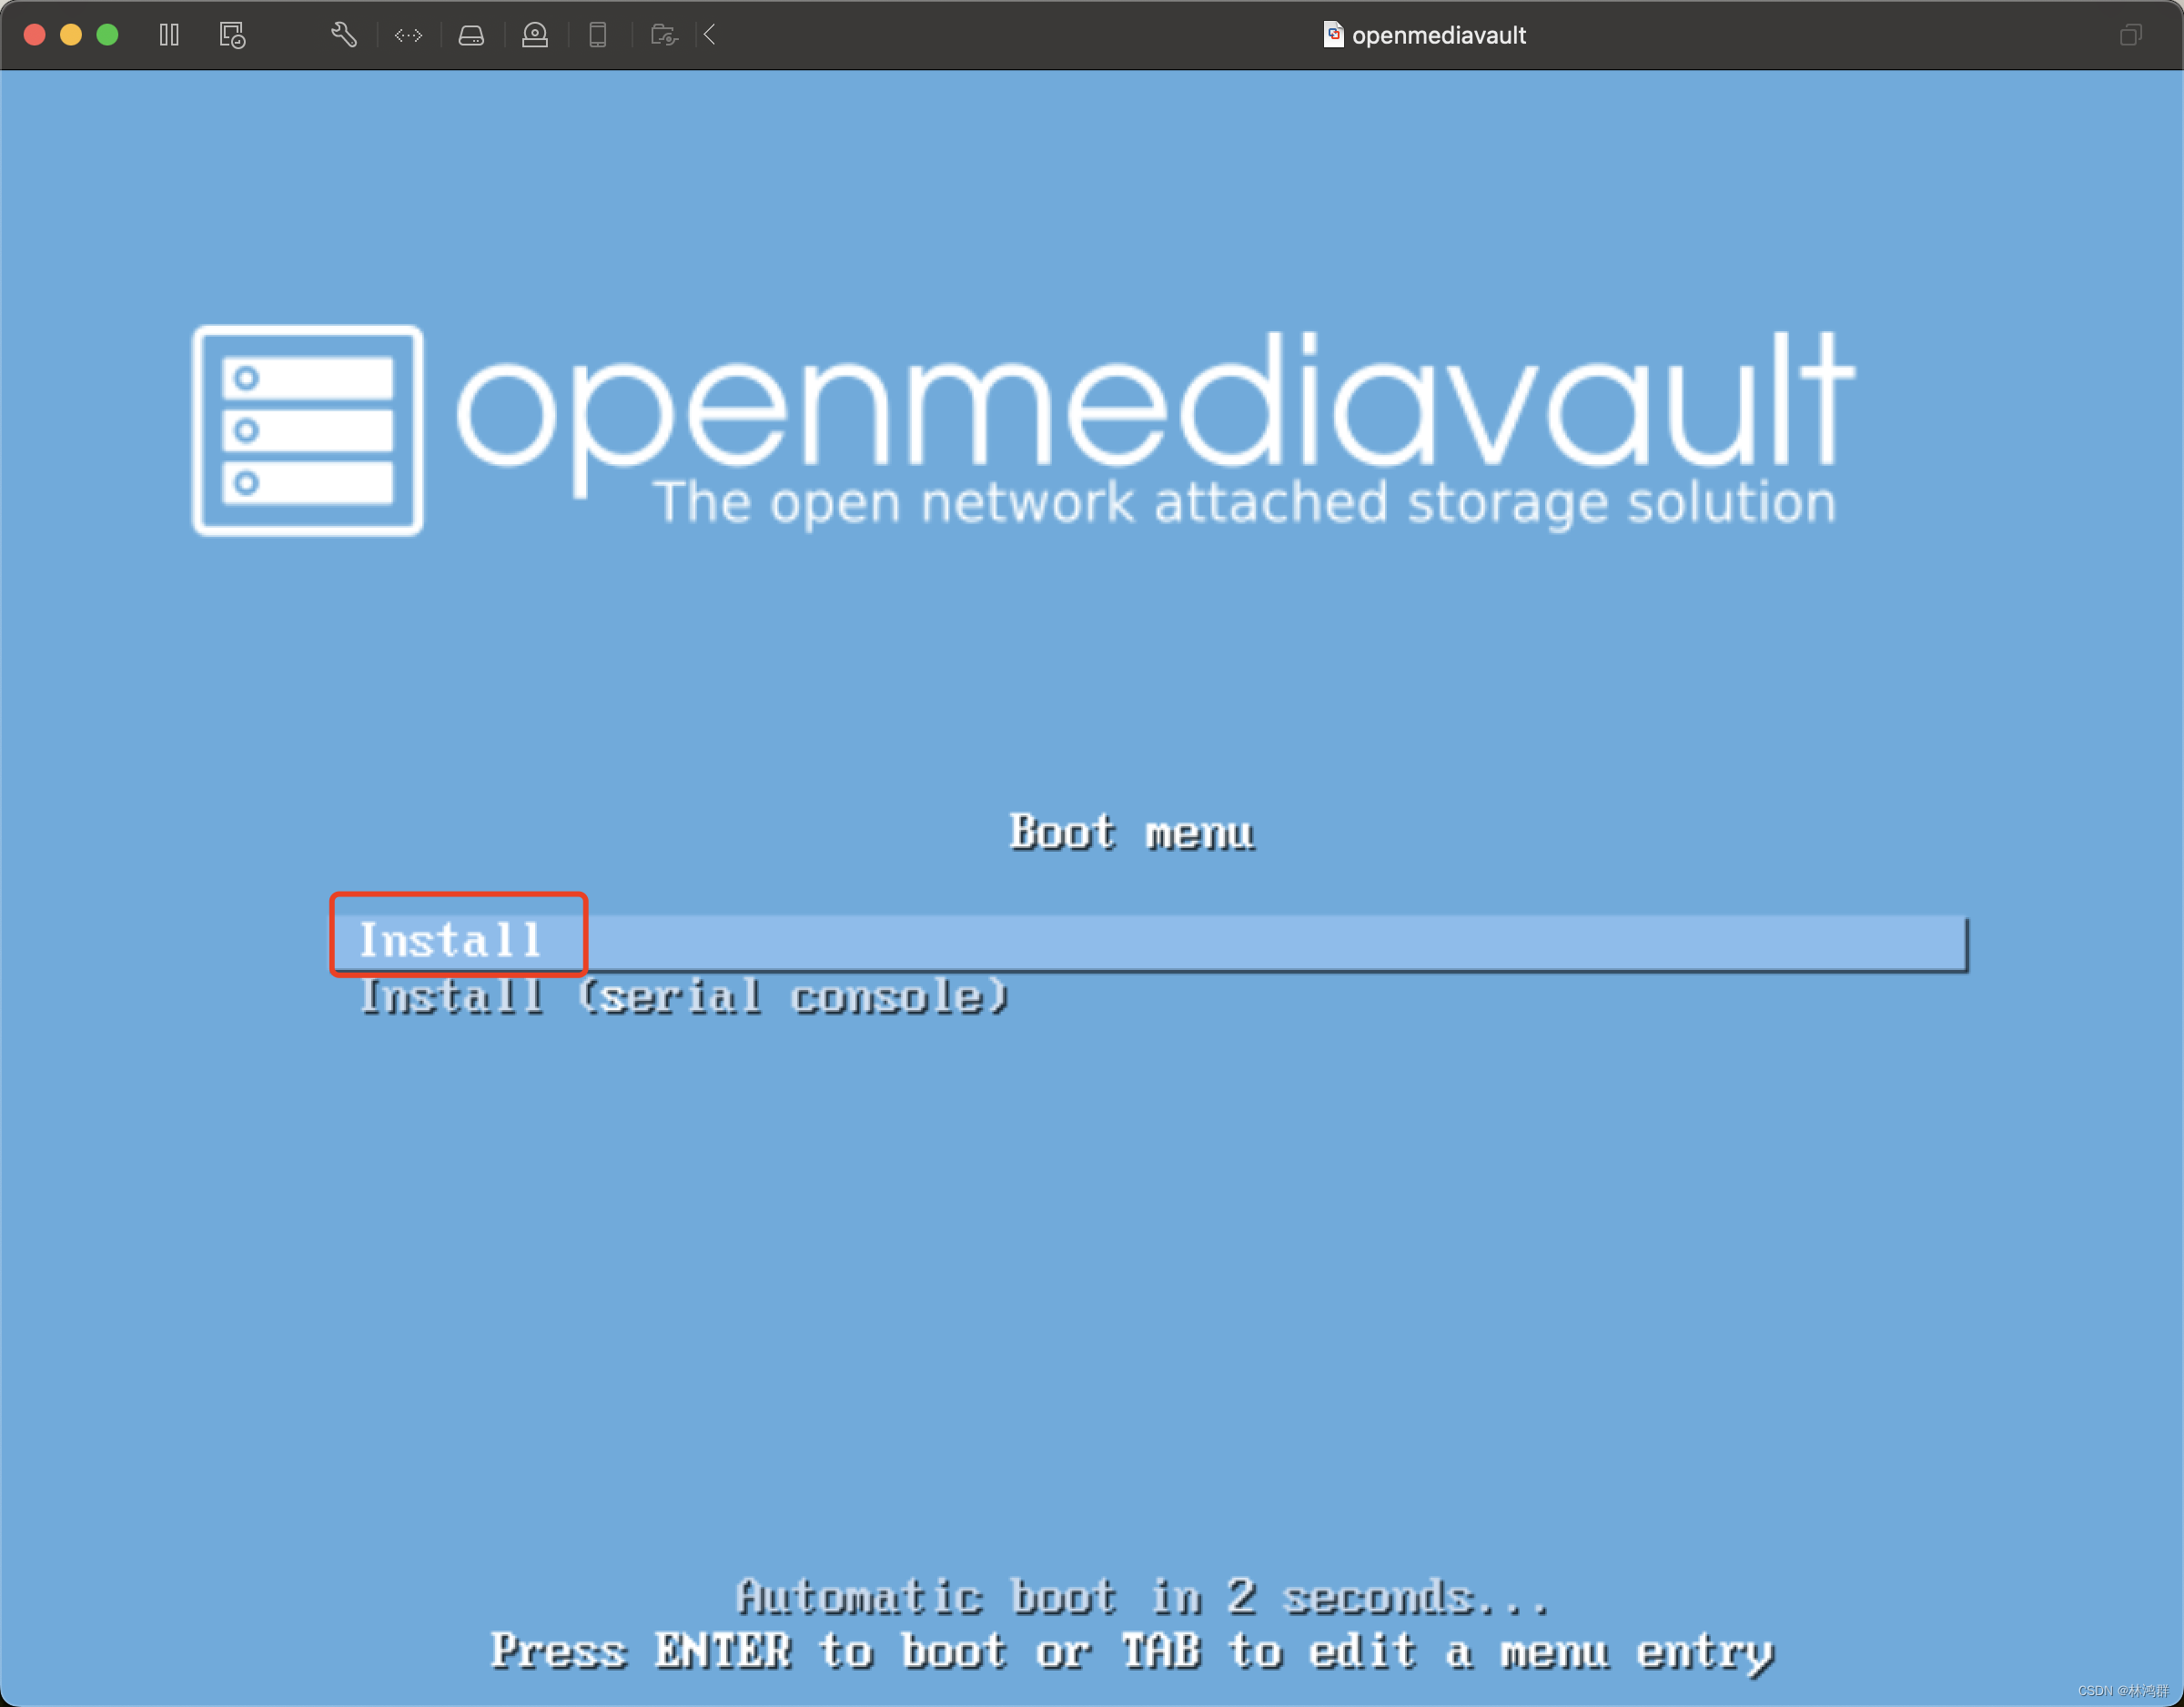Collapse toolbar with left chevron
The image size is (2184, 1707).
pyautogui.click(x=710, y=35)
